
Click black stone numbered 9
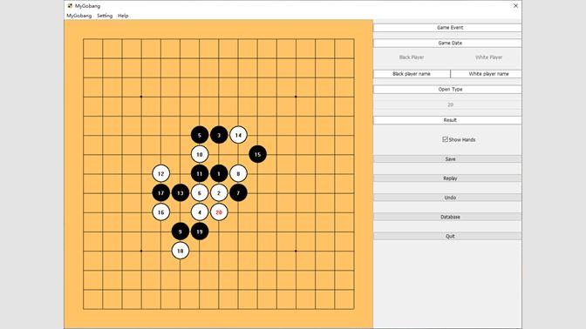pos(181,232)
